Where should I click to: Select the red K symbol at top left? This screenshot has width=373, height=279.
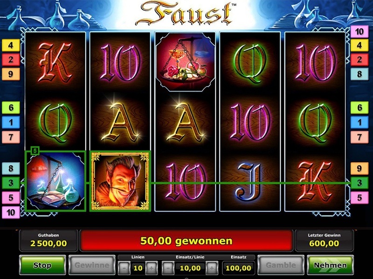click(x=55, y=62)
